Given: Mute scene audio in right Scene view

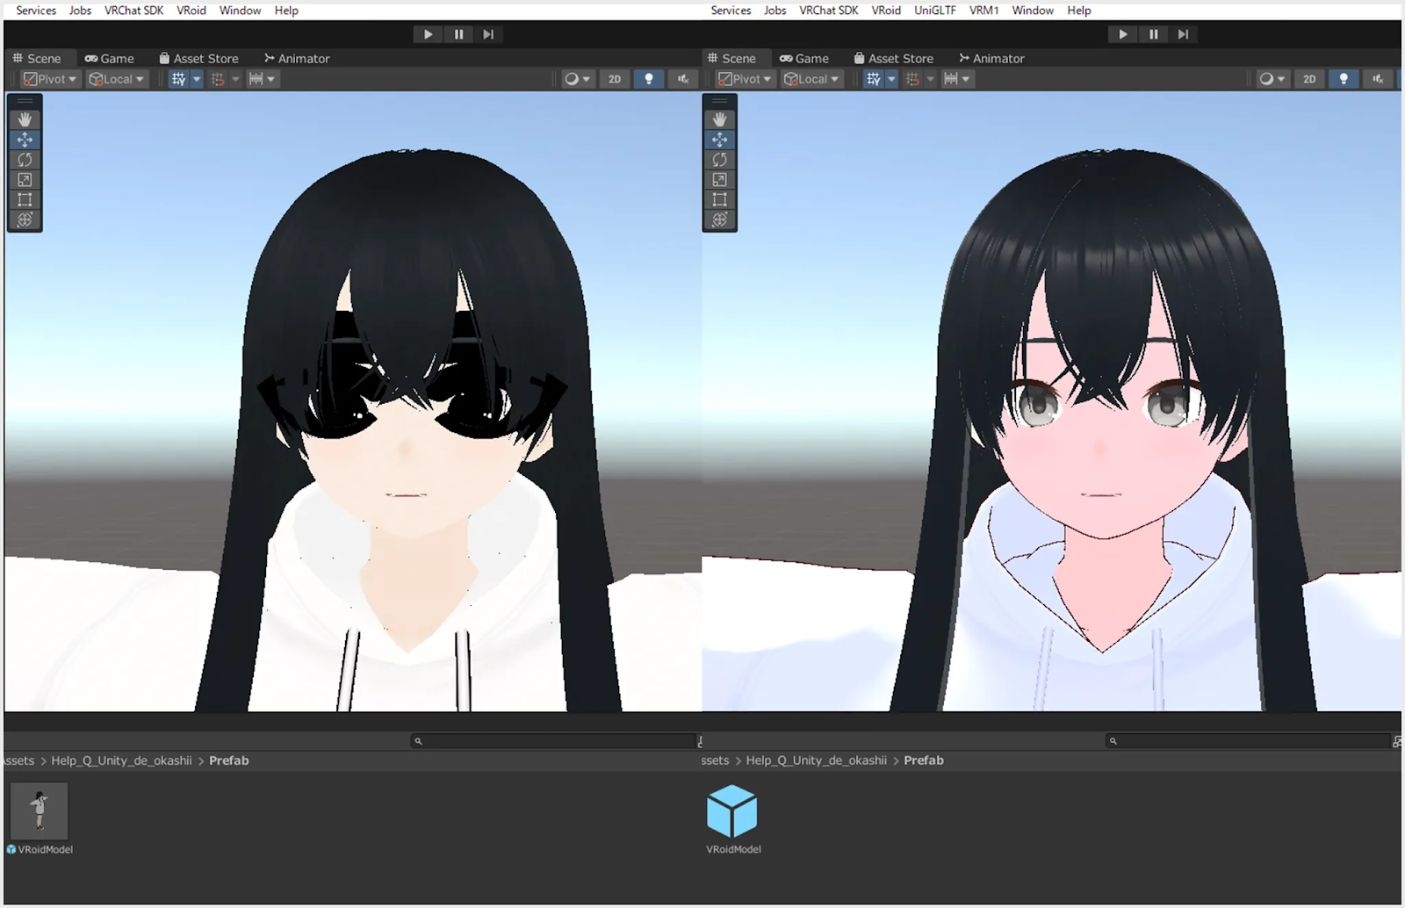Looking at the screenshot, I should pyautogui.click(x=1379, y=78).
